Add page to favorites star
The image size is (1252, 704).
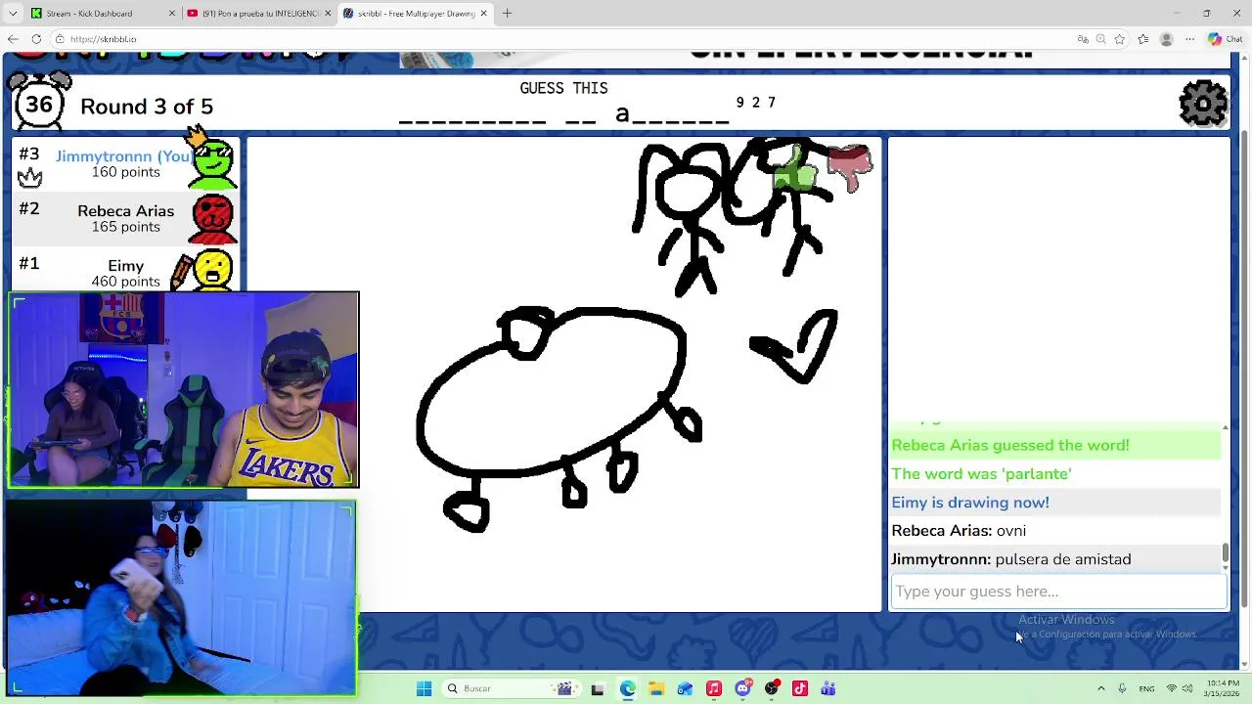pyautogui.click(x=1120, y=39)
